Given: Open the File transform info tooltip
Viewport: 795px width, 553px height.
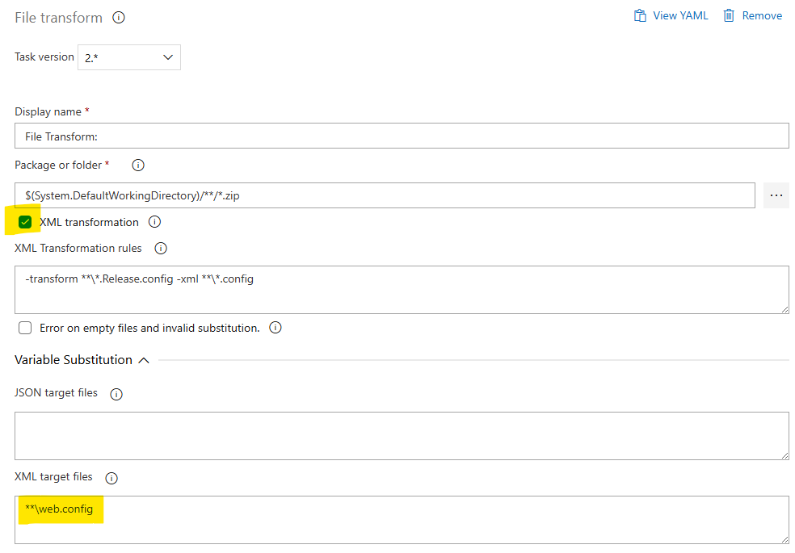Looking at the screenshot, I should click(118, 17).
